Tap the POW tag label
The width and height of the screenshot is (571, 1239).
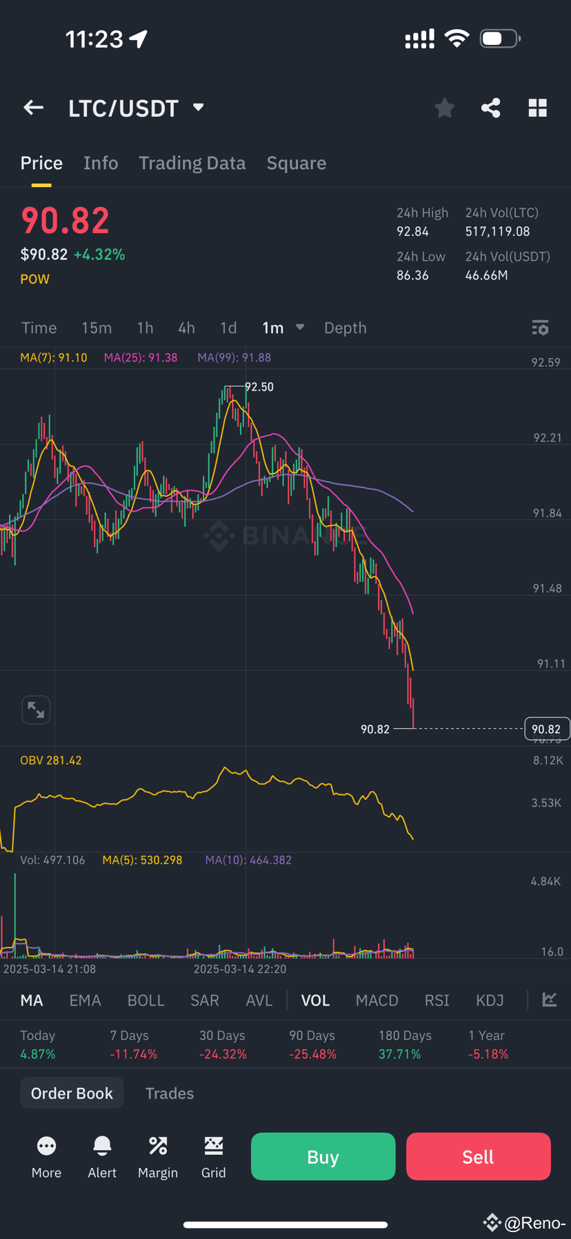(x=35, y=279)
